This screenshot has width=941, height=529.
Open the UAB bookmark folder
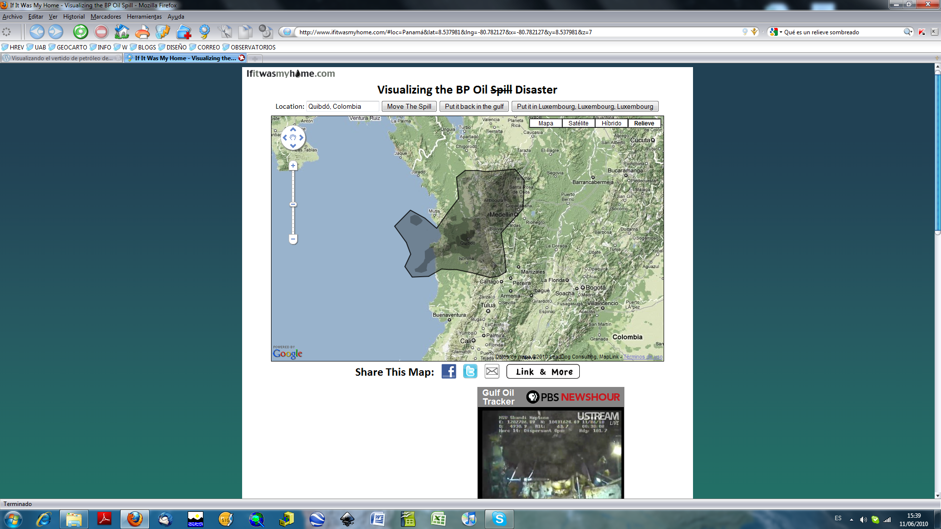click(36, 47)
